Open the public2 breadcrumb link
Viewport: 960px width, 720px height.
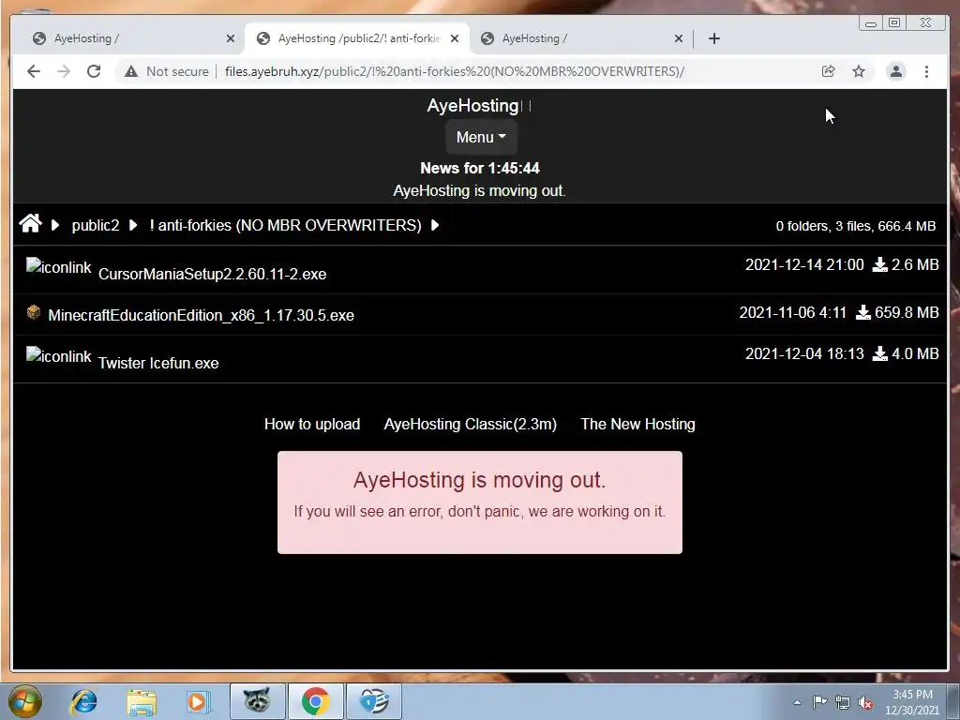tap(96, 225)
